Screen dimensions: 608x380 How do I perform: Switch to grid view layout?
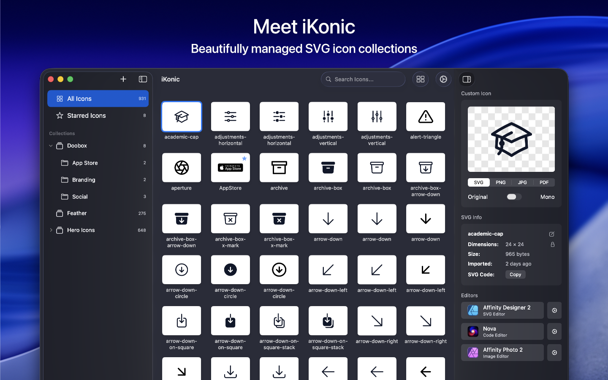(x=421, y=79)
